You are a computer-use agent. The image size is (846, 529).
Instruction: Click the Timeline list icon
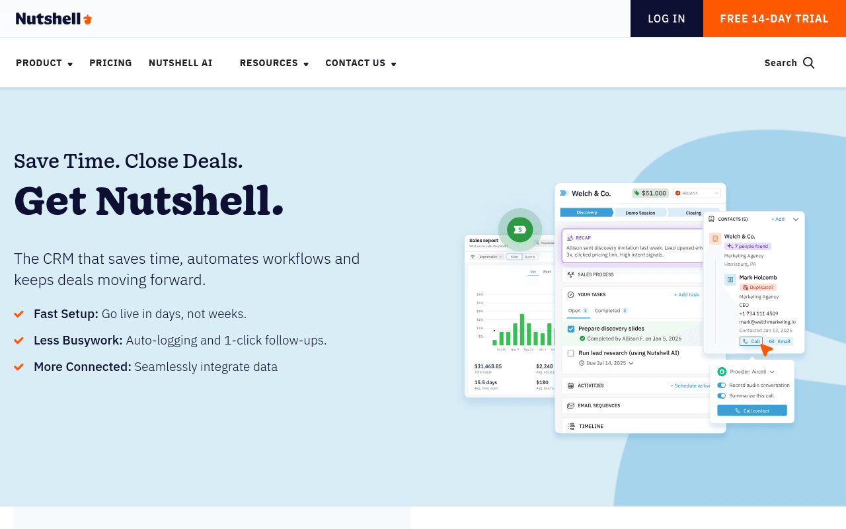click(571, 427)
